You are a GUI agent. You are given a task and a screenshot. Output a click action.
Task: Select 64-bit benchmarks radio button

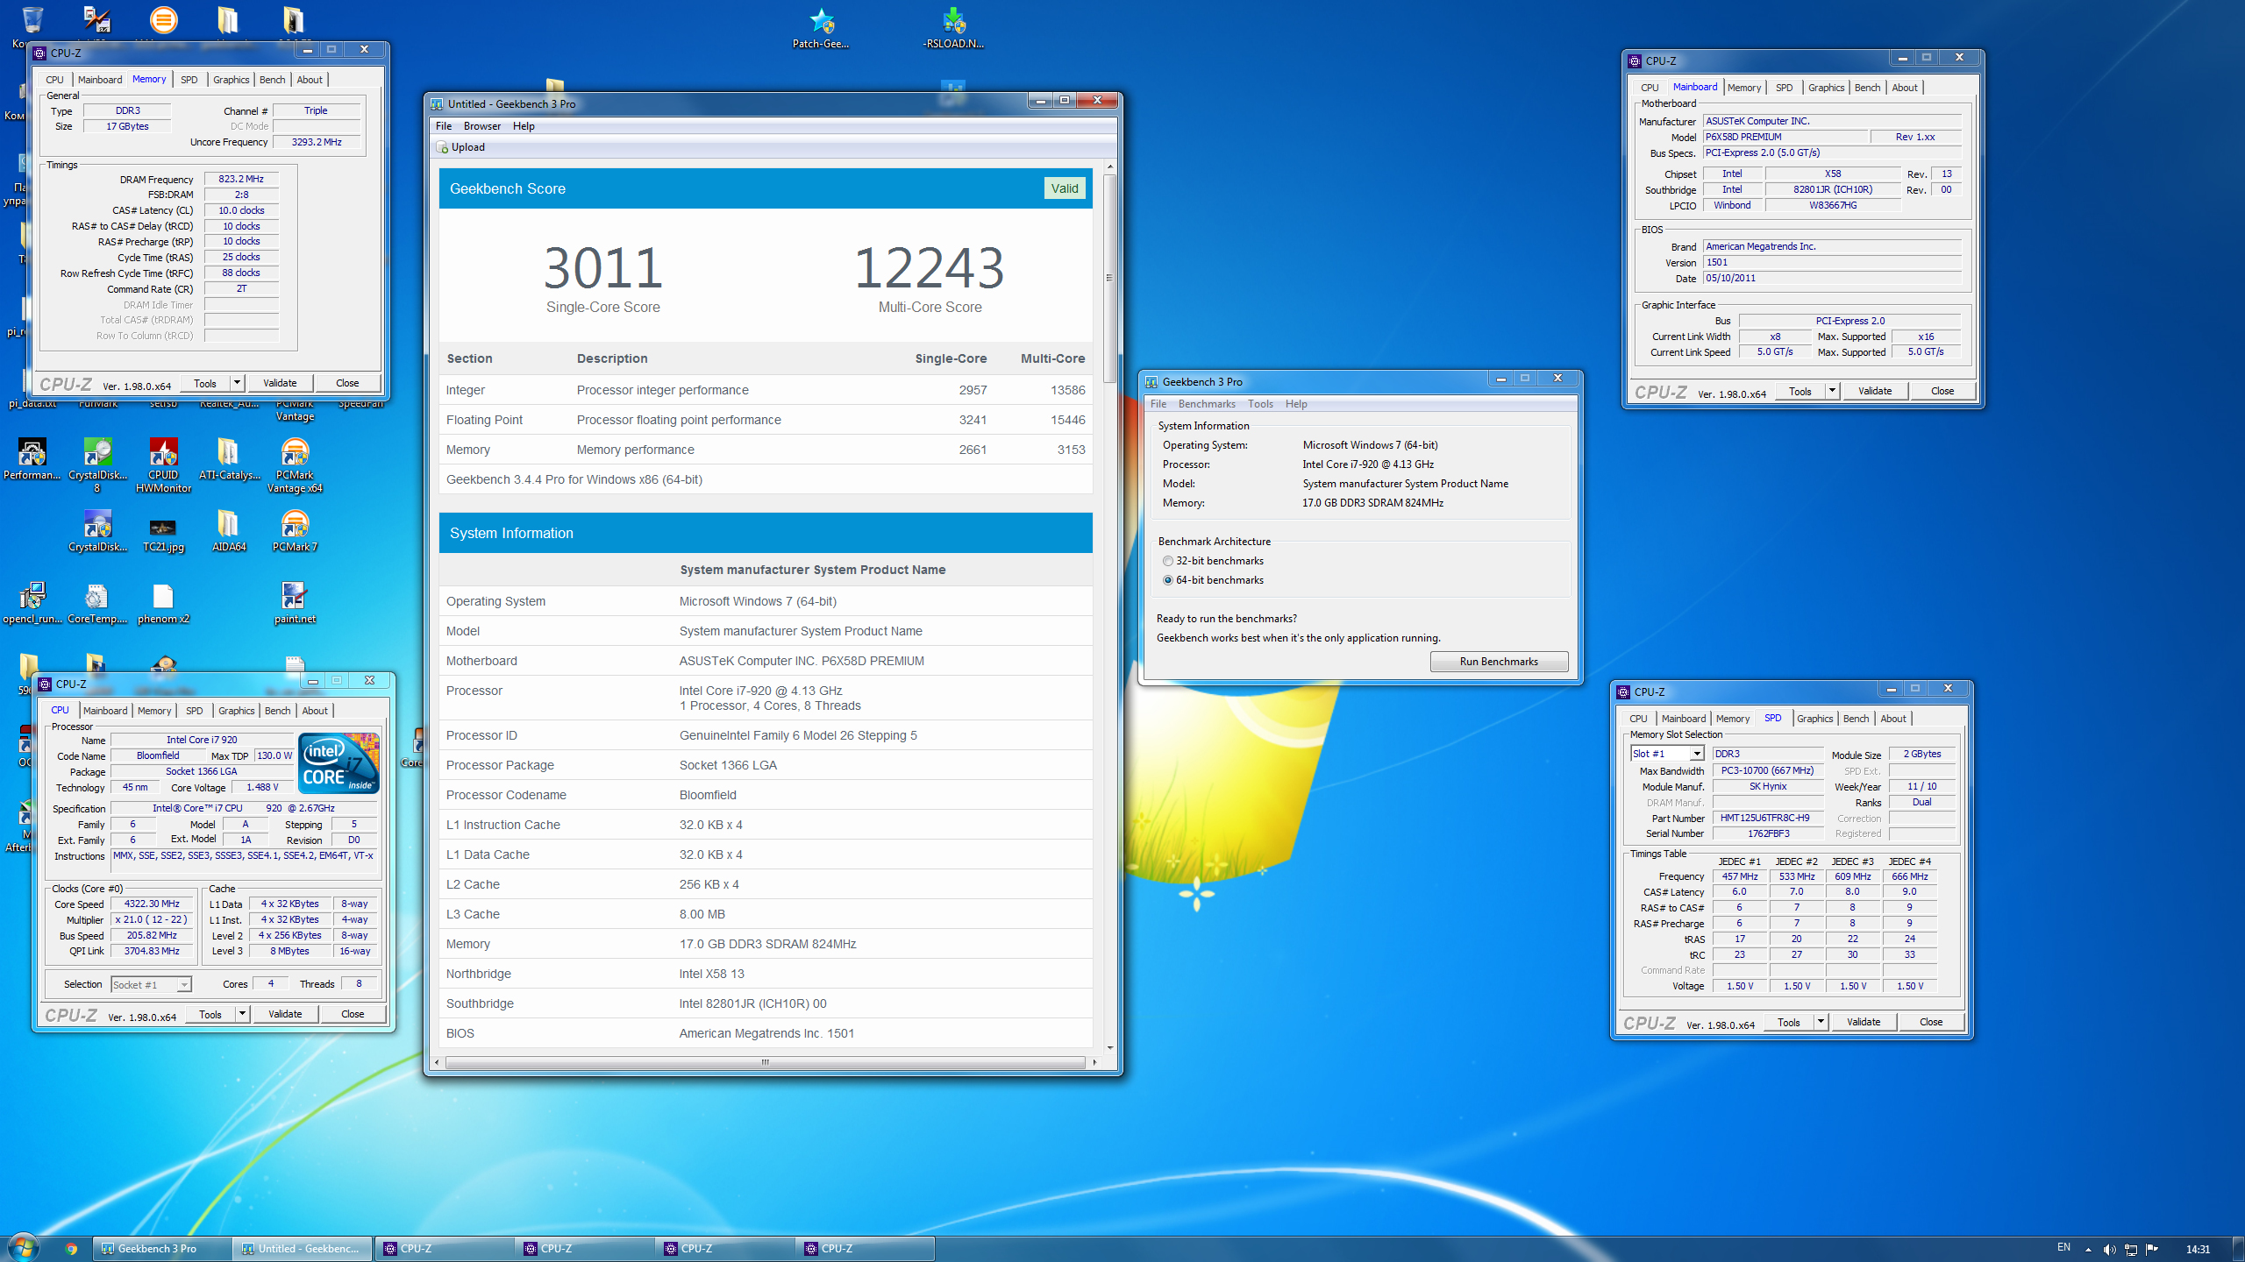click(x=1168, y=580)
